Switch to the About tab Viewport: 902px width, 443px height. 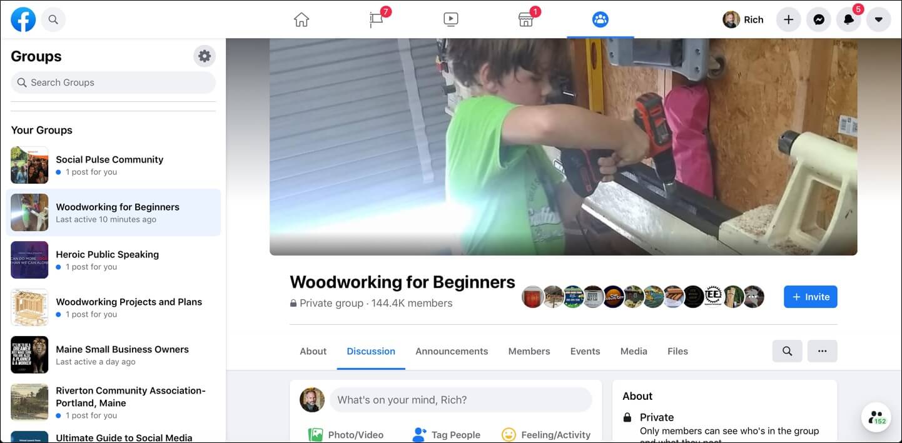pos(313,351)
